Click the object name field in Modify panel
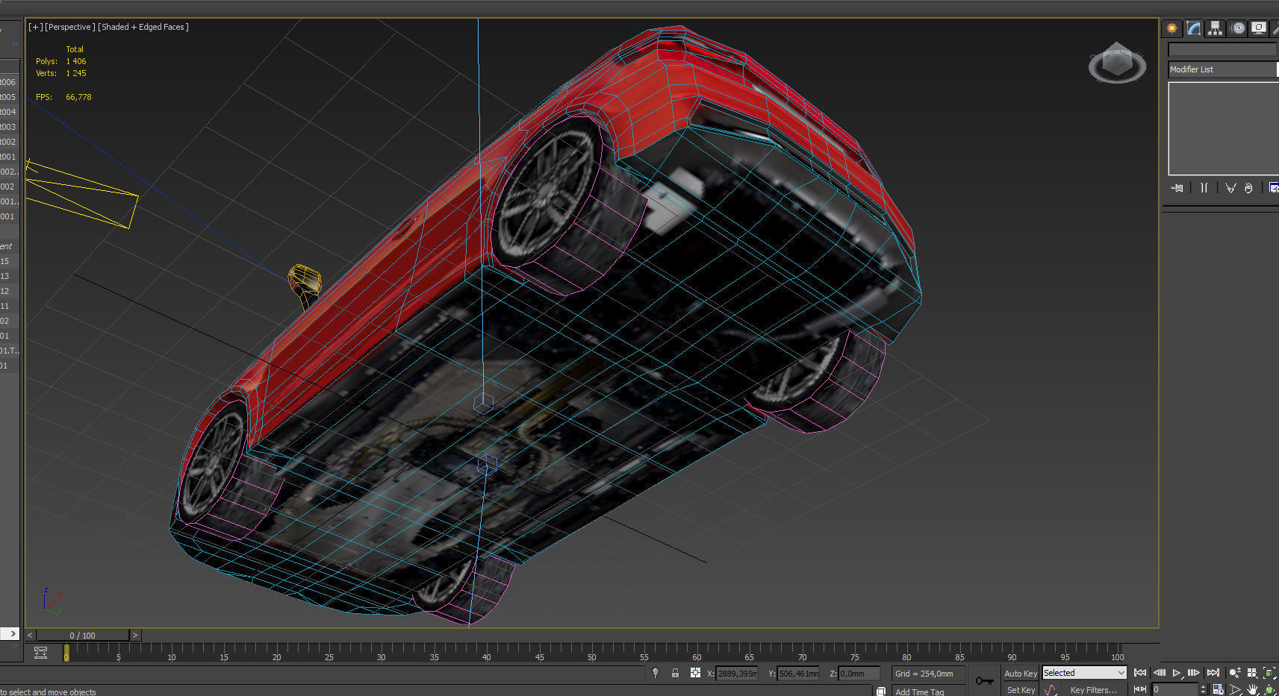The width and height of the screenshot is (1279, 696). (x=1222, y=49)
